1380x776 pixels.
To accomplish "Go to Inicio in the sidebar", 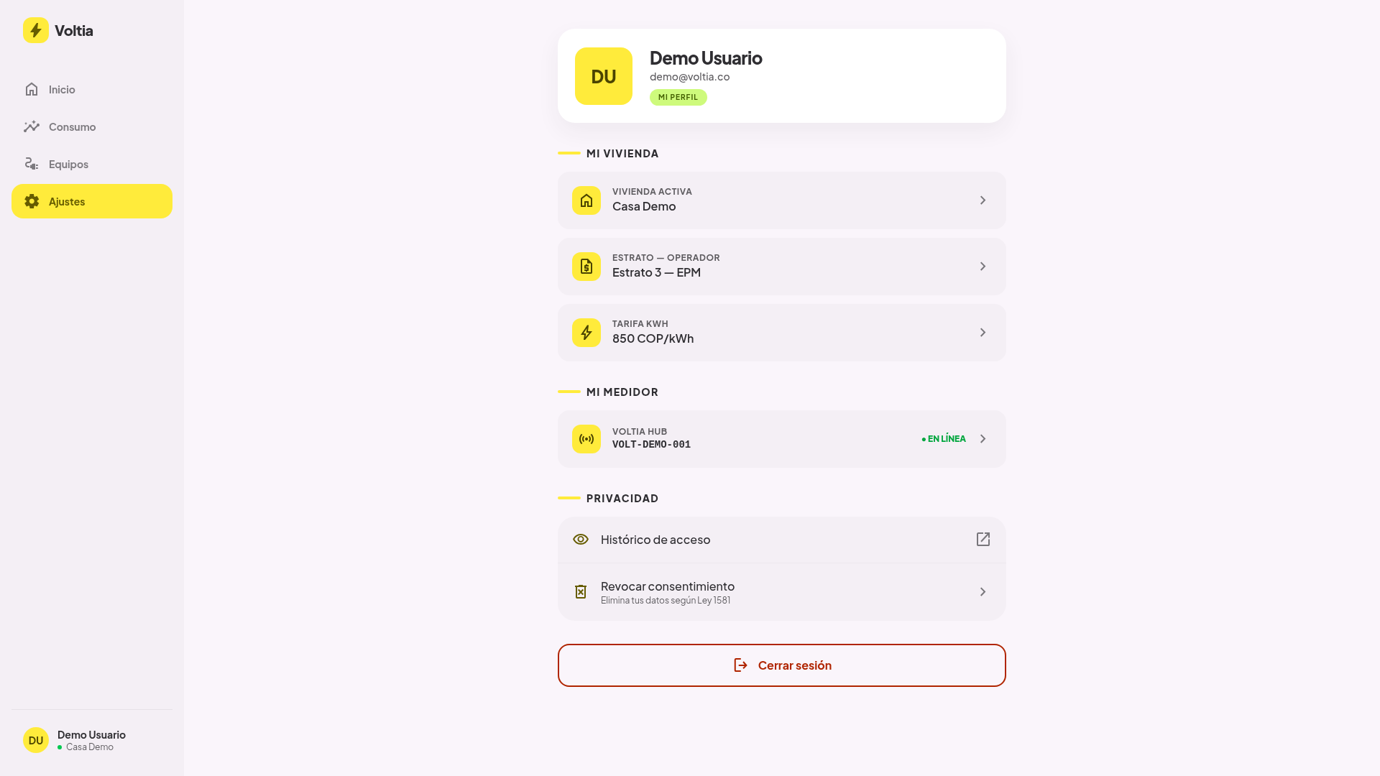I will pyautogui.click(x=92, y=89).
